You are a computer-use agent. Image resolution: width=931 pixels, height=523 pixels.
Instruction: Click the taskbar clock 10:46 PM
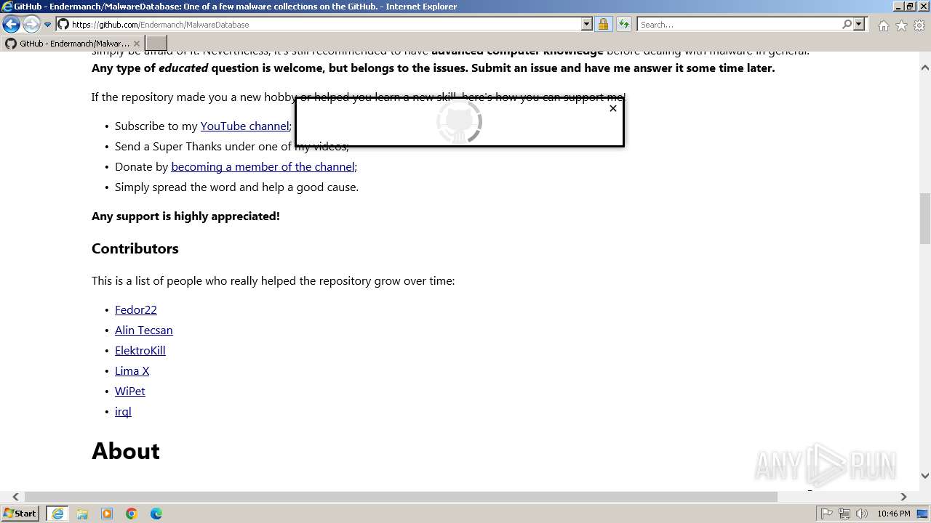click(x=894, y=514)
